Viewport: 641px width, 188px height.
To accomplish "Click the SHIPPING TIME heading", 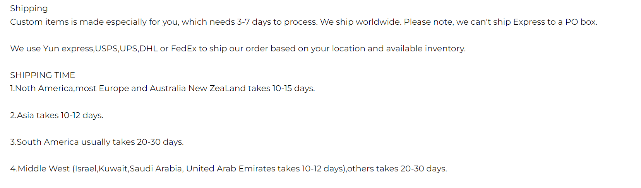I will [43, 75].
